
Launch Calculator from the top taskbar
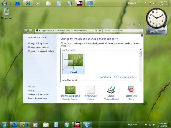pos(59,3)
